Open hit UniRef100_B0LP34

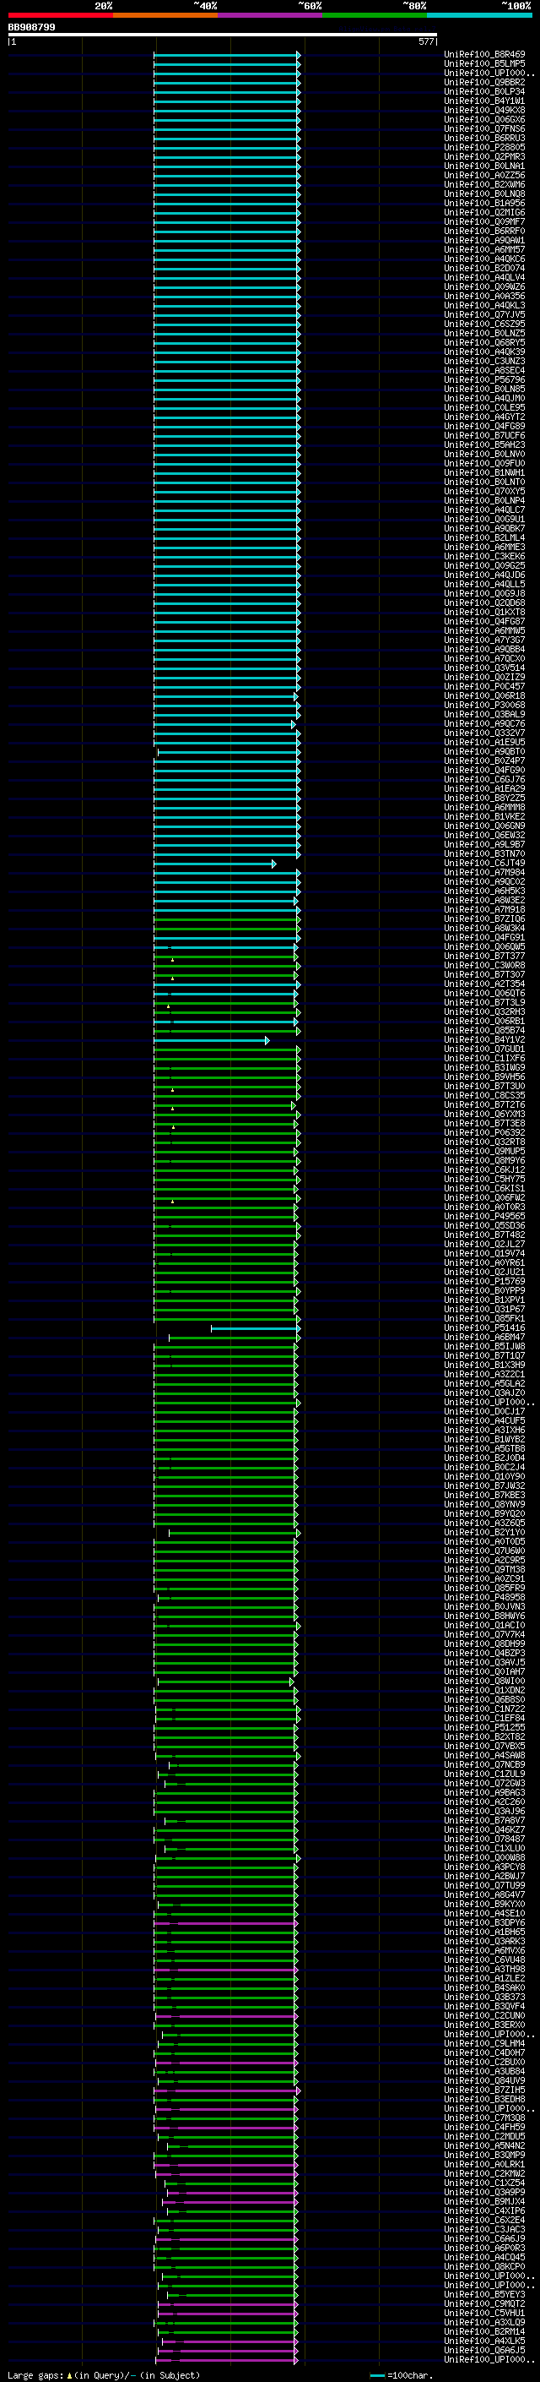(x=484, y=91)
